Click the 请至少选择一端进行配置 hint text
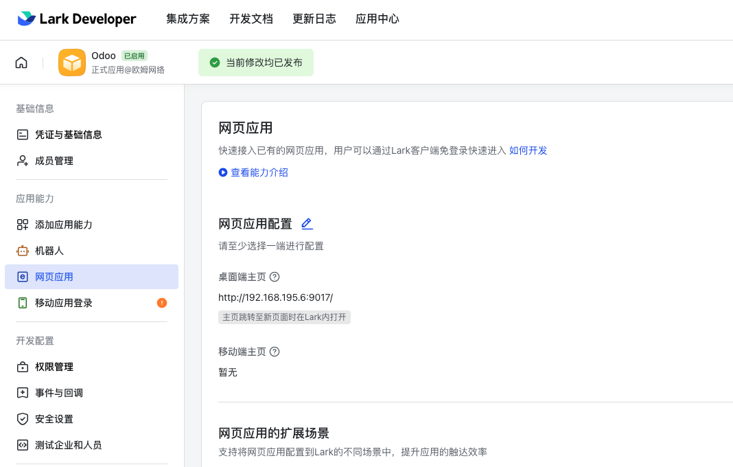The width and height of the screenshot is (733, 467). 271,246
